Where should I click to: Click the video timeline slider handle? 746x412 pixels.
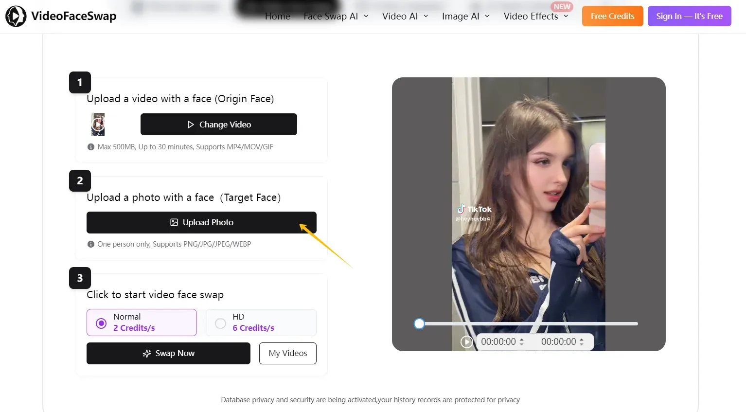(x=419, y=323)
